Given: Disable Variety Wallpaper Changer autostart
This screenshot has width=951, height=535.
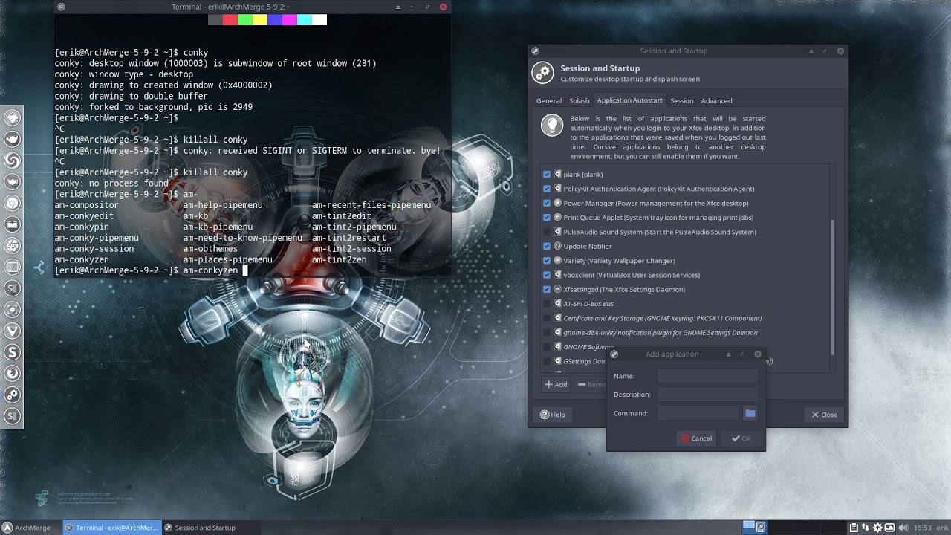Looking at the screenshot, I should [x=547, y=261].
